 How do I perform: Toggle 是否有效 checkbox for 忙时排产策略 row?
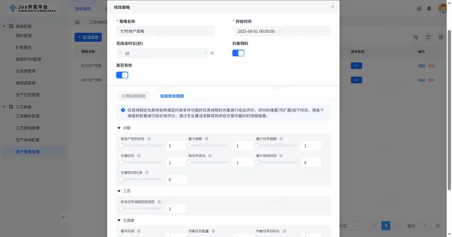[356, 65]
